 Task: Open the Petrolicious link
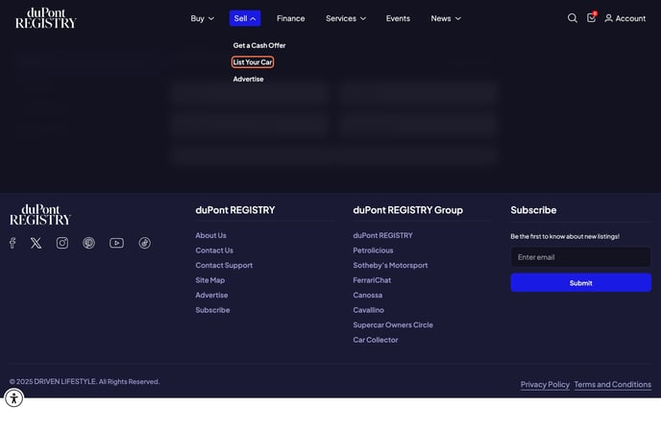373,251
